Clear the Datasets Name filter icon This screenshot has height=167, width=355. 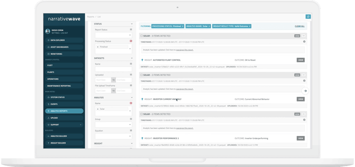(131, 64)
